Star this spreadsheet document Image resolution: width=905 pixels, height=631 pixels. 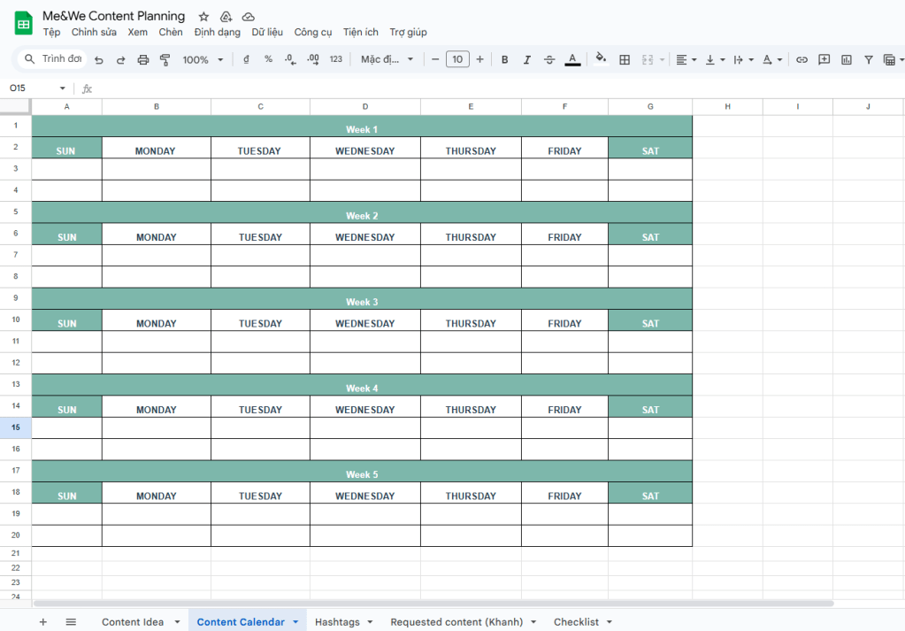[x=203, y=16]
